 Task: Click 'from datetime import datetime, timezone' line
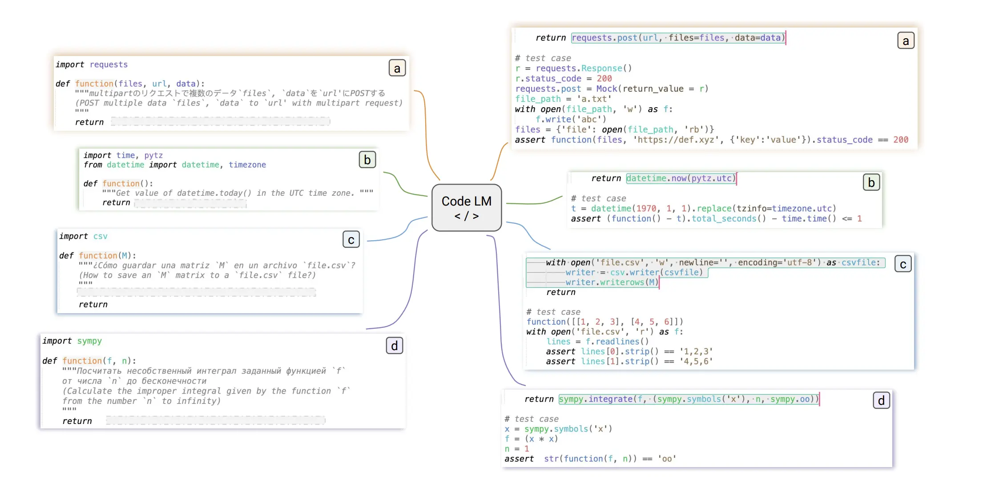tap(175, 165)
